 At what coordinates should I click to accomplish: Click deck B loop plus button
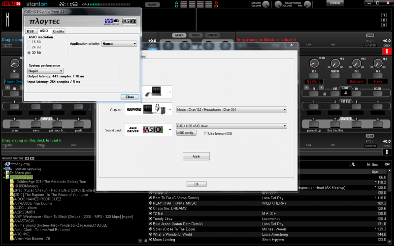[x=306, y=88]
